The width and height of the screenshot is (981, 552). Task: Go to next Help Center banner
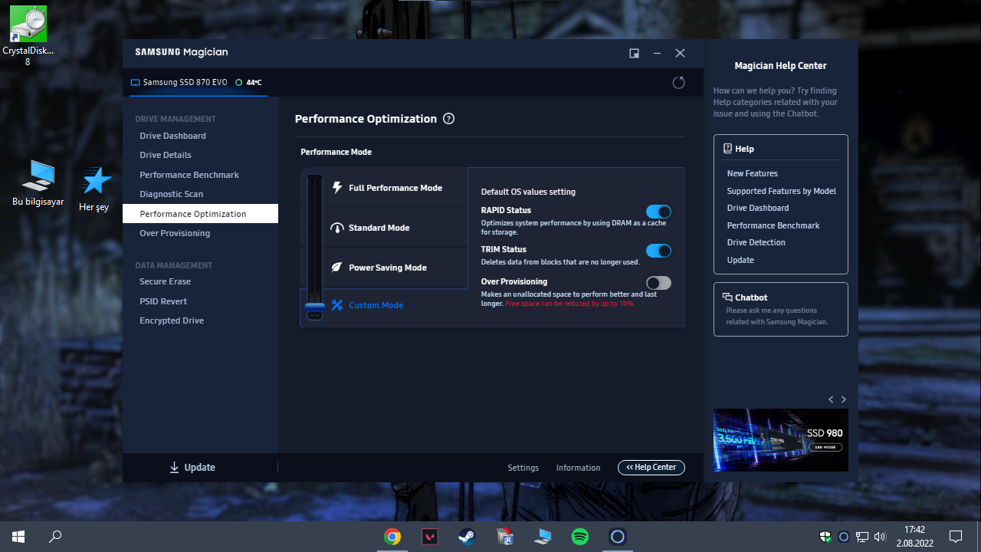[x=844, y=399]
